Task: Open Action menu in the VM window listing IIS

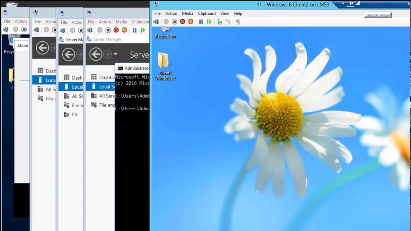Action: (x=77, y=22)
